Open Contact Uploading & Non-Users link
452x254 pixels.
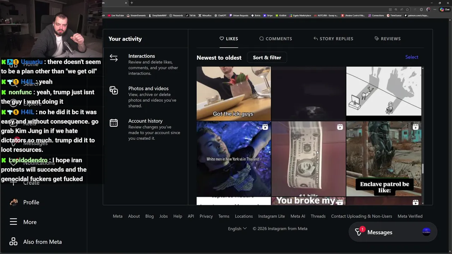point(362,216)
